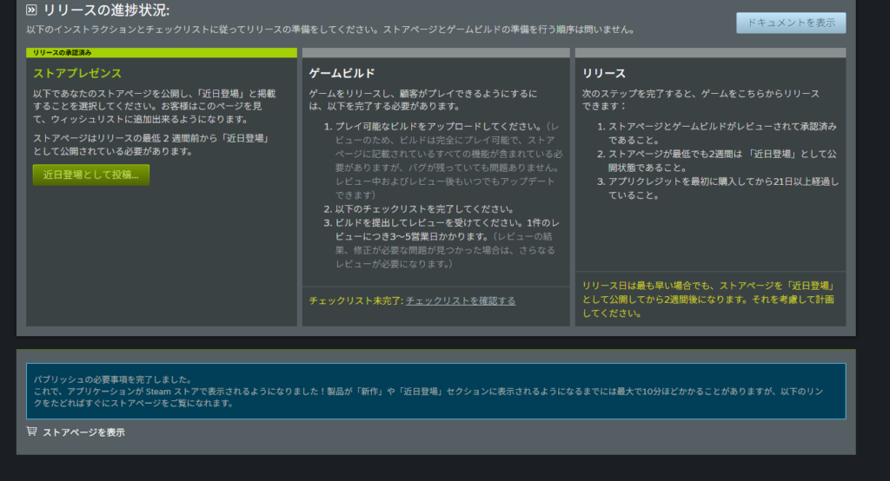Screen dimensions: 890x481
Task: Select the green リリースの承認済み status bar
Action: (x=161, y=53)
